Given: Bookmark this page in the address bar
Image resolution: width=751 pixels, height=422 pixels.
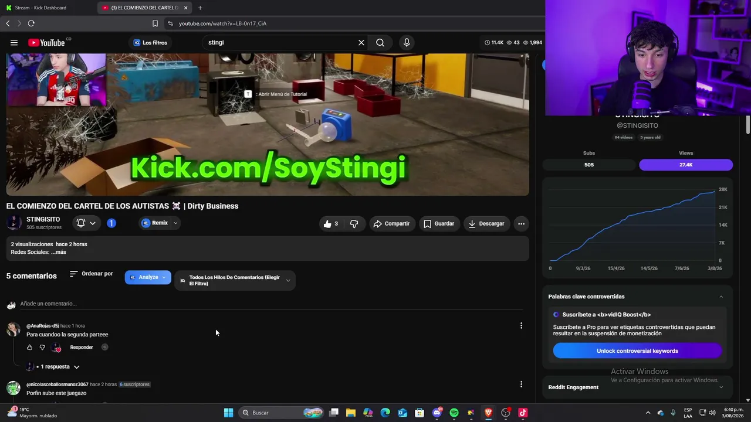Looking at the screenshot, I should click(155, 23).
